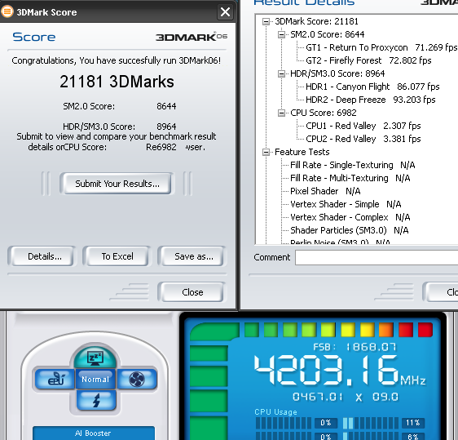Click Close button in Result Details window
This screenshot has height=440, width=458.
[443, 292]
